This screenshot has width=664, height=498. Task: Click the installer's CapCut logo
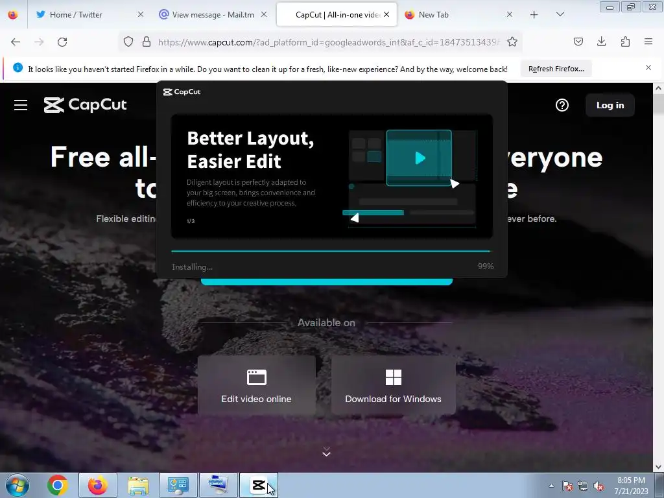[x=182, y=92]
